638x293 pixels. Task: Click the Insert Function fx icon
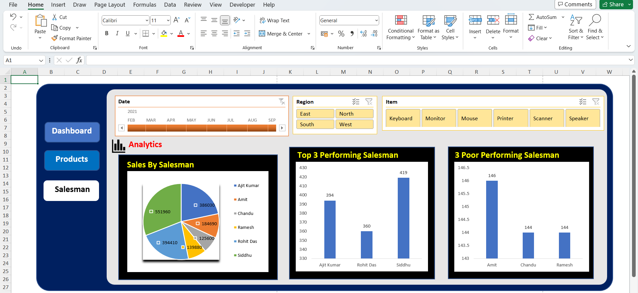point(79,60)
